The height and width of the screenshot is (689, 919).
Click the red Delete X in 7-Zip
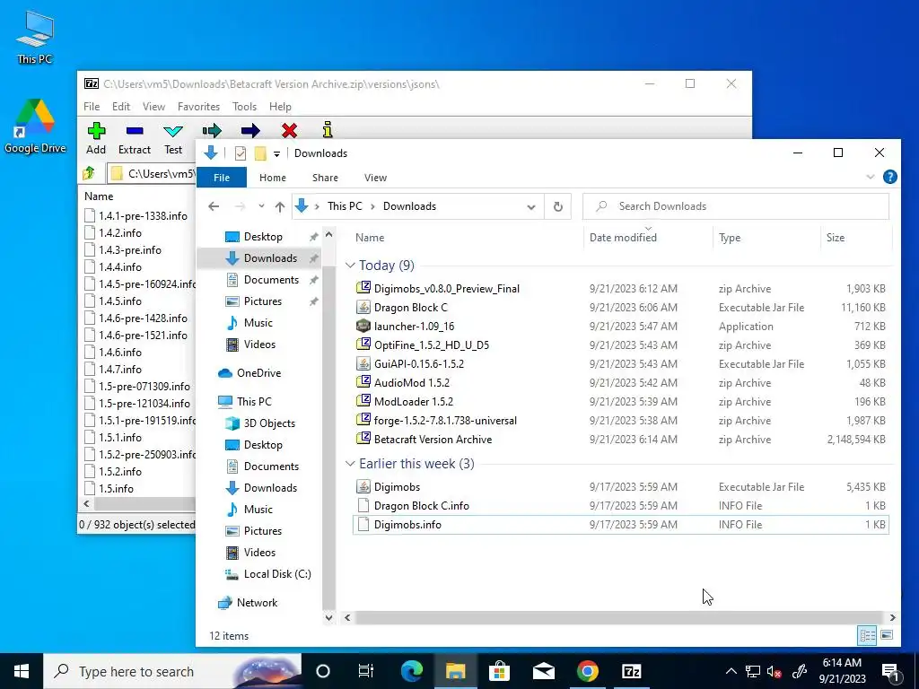click(x=289, y=130)
